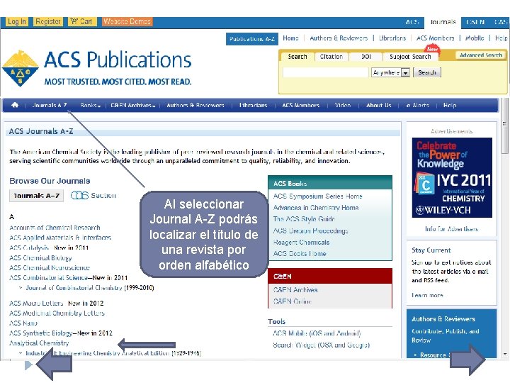This screenshot has height=383, width=510.
Task: Open ACS Medicinal Chemistry Letters journal
Action: coord(57,313)
